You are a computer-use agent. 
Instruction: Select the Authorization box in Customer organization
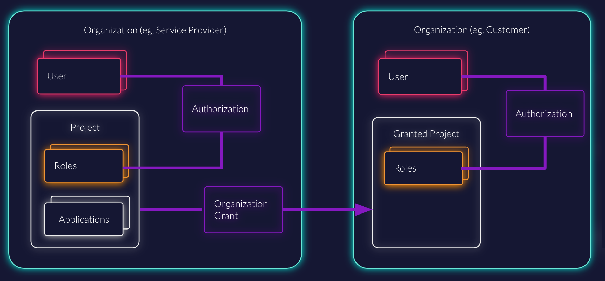click(x=545, y=114)
